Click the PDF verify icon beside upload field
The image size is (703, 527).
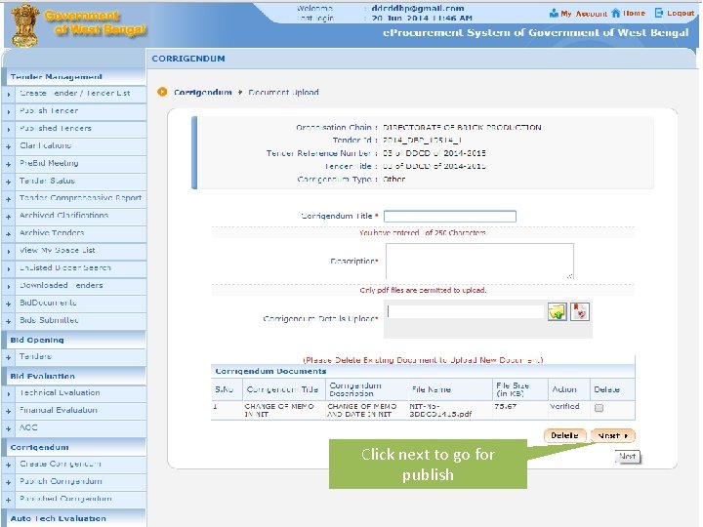point(580,312)
